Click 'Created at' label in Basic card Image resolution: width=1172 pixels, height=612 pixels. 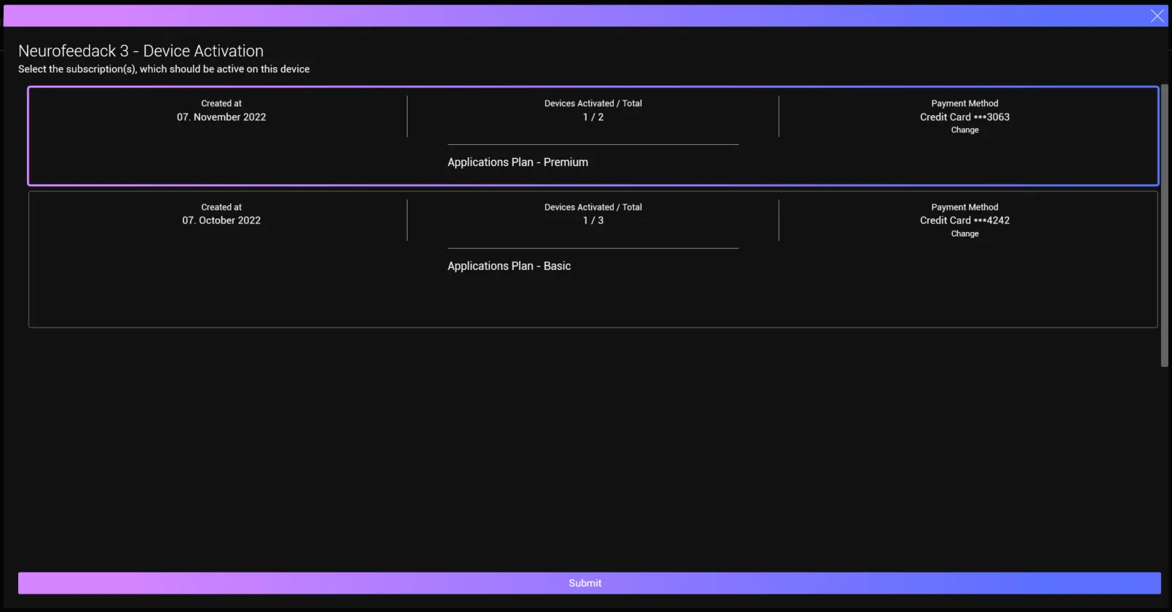point(221,207)
